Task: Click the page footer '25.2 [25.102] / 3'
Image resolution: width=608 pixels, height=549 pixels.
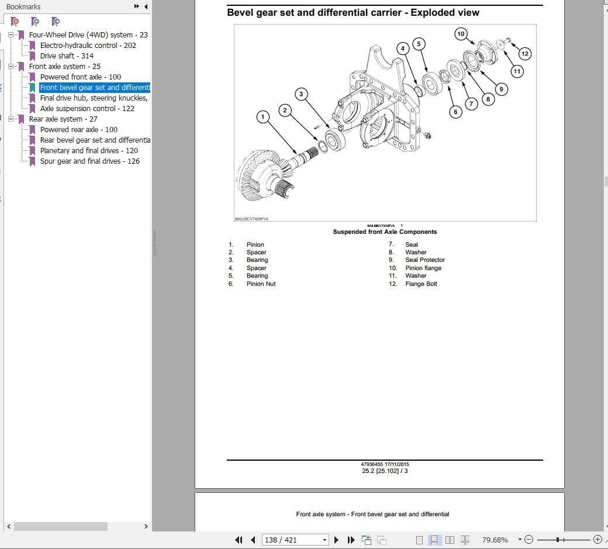Action: click(385, 471)
